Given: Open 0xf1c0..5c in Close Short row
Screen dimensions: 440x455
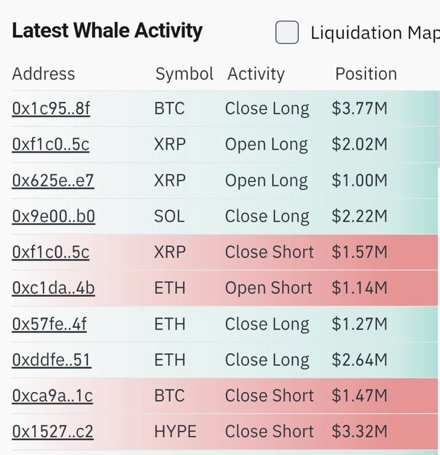Looking at the screenshot, I should (x=51, y=252).
